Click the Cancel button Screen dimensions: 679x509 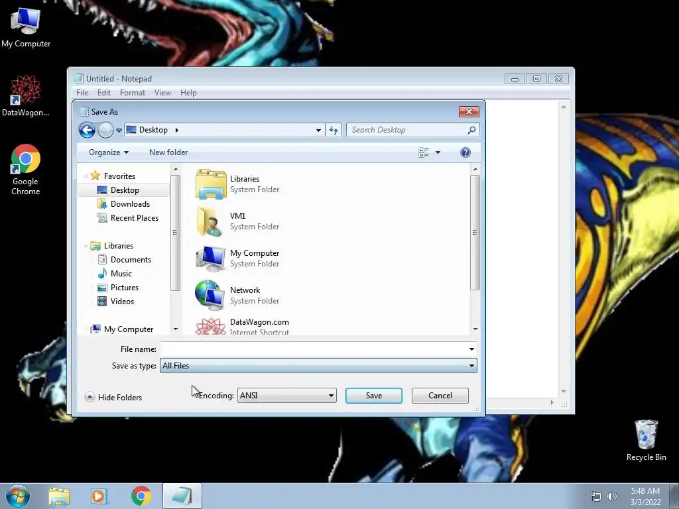[440, 396]
